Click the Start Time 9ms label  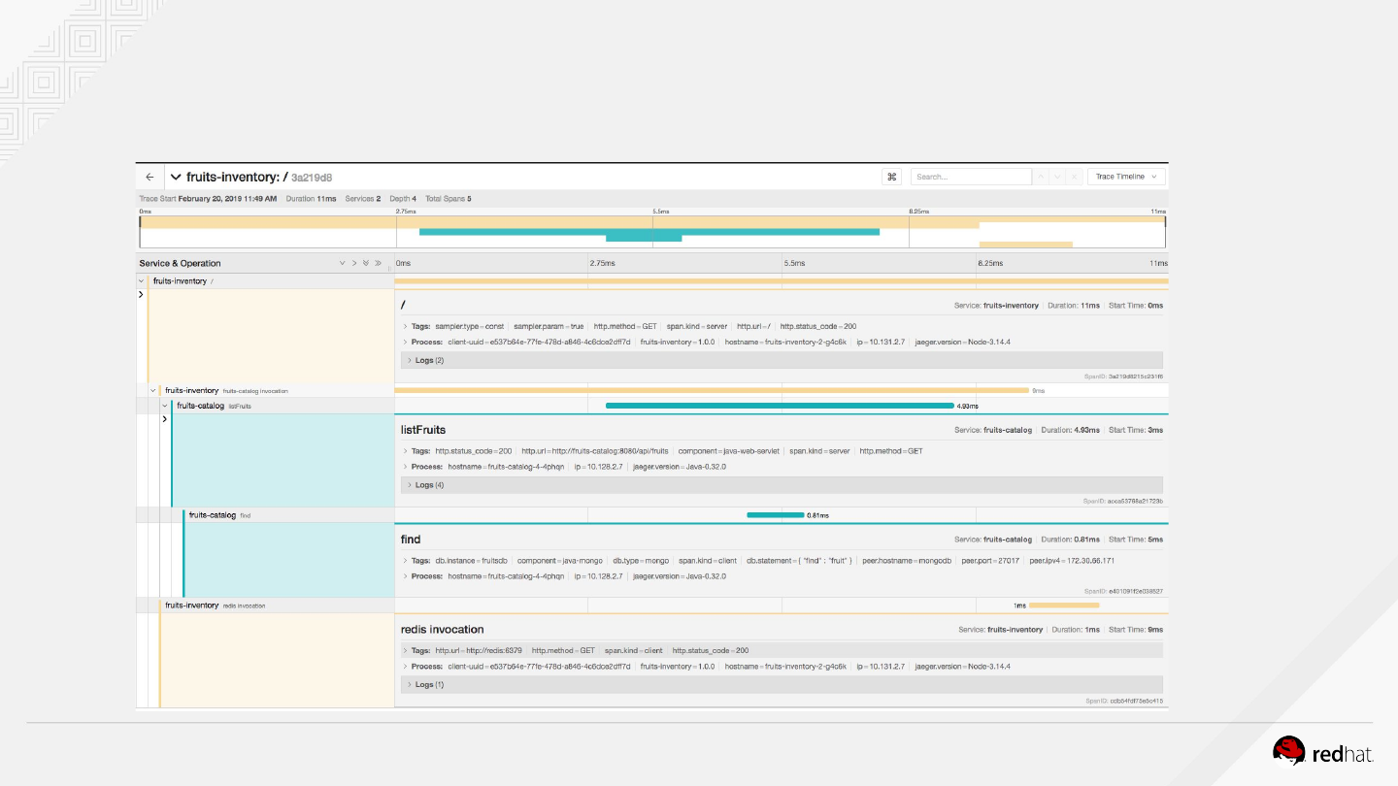[x=1136, y=630]
